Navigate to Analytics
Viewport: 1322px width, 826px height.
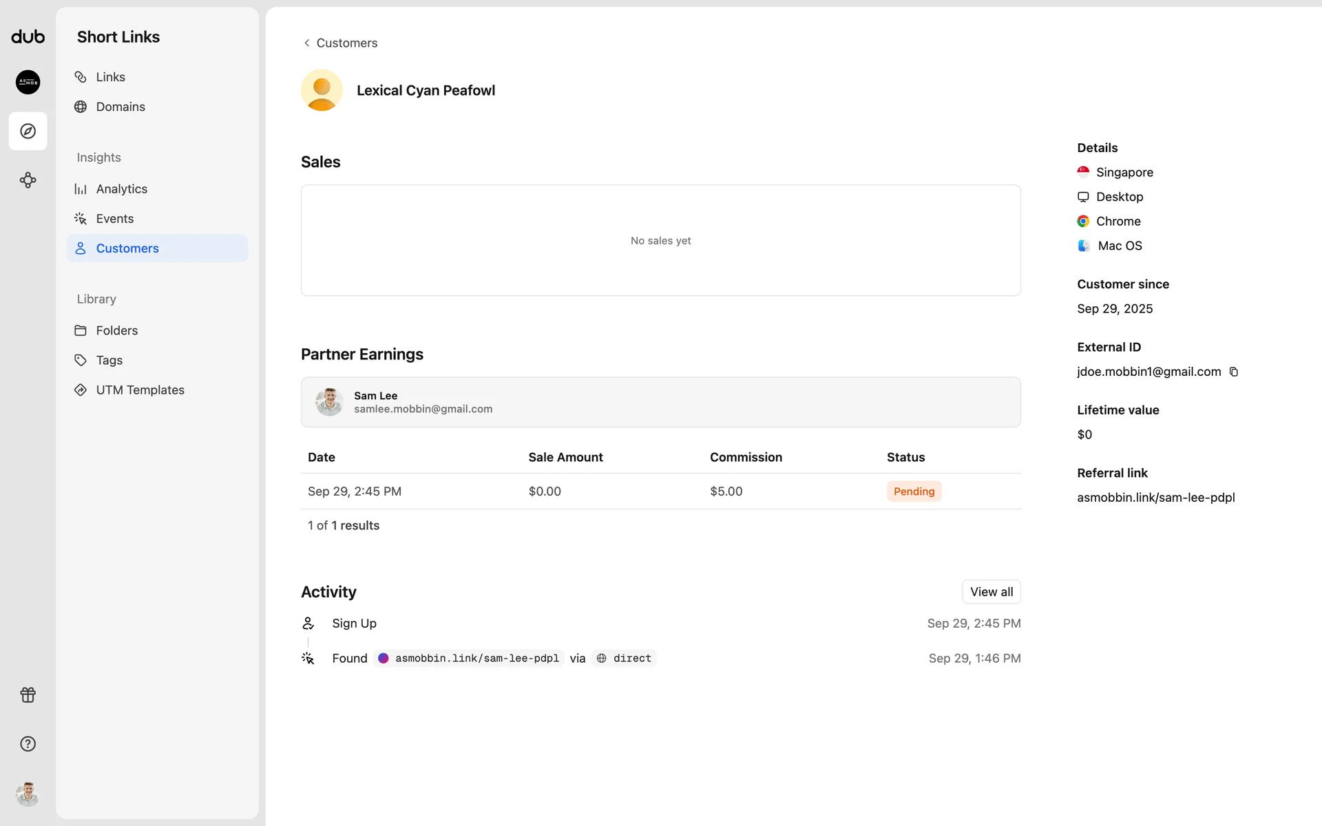coord(121,189)
